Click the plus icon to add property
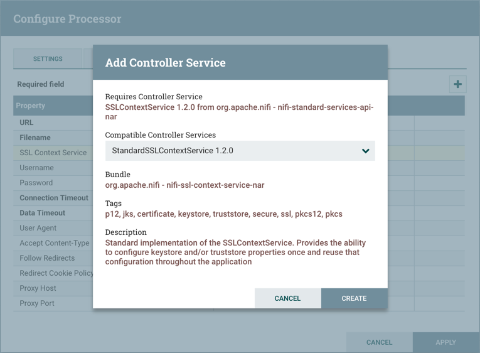 click(x=457, y=84)
